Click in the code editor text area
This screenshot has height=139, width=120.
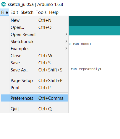[x=94, y=86]
